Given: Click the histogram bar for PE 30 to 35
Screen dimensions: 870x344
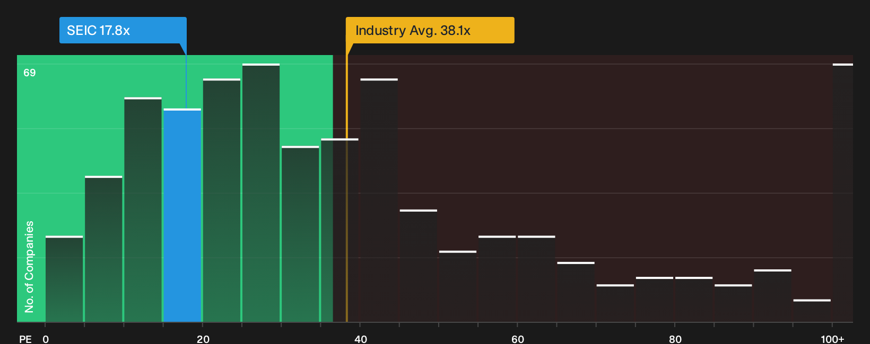Looking at the screenshot, I should (x=300, y=234).
